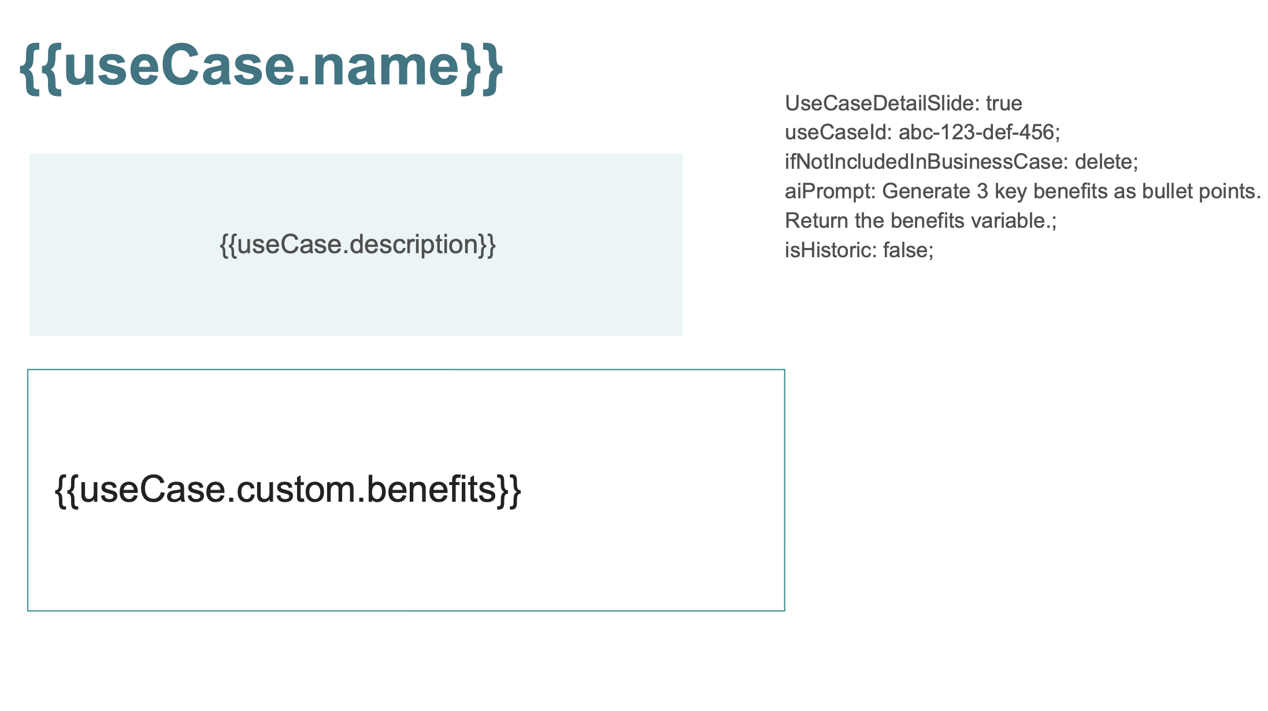The height and width of the screenshot is (711, 1268).
Task: Click the 'false' value after isHistoric
Action: [905, 250]
